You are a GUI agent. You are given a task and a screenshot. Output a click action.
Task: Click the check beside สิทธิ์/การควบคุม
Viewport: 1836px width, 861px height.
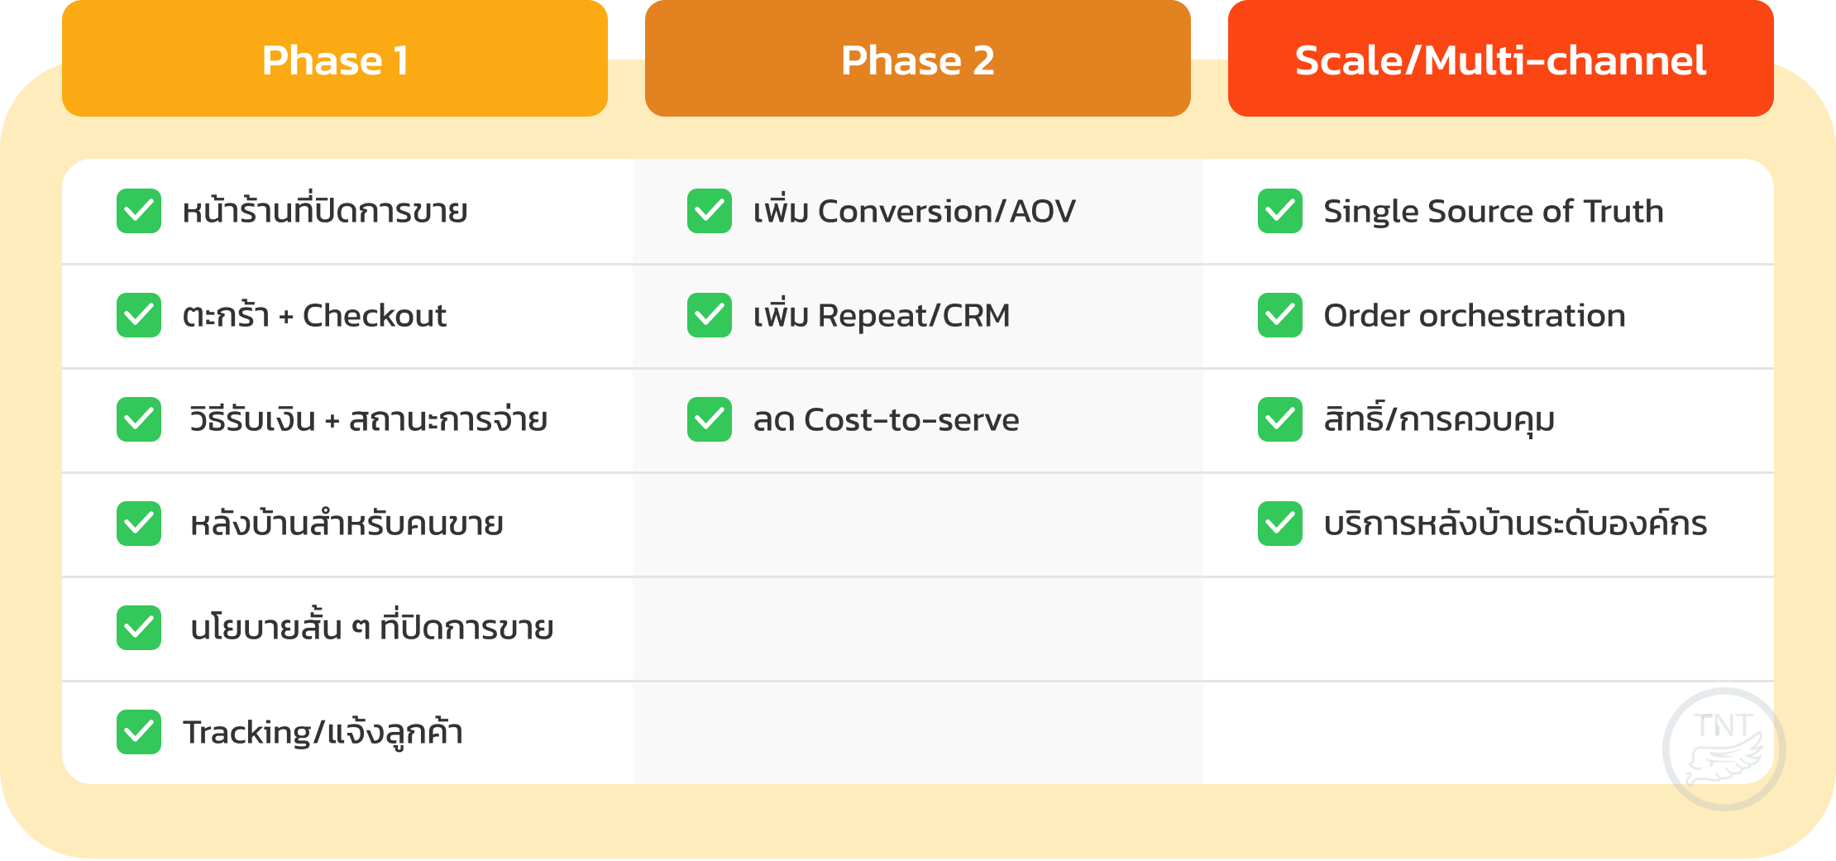point(1279,419)
